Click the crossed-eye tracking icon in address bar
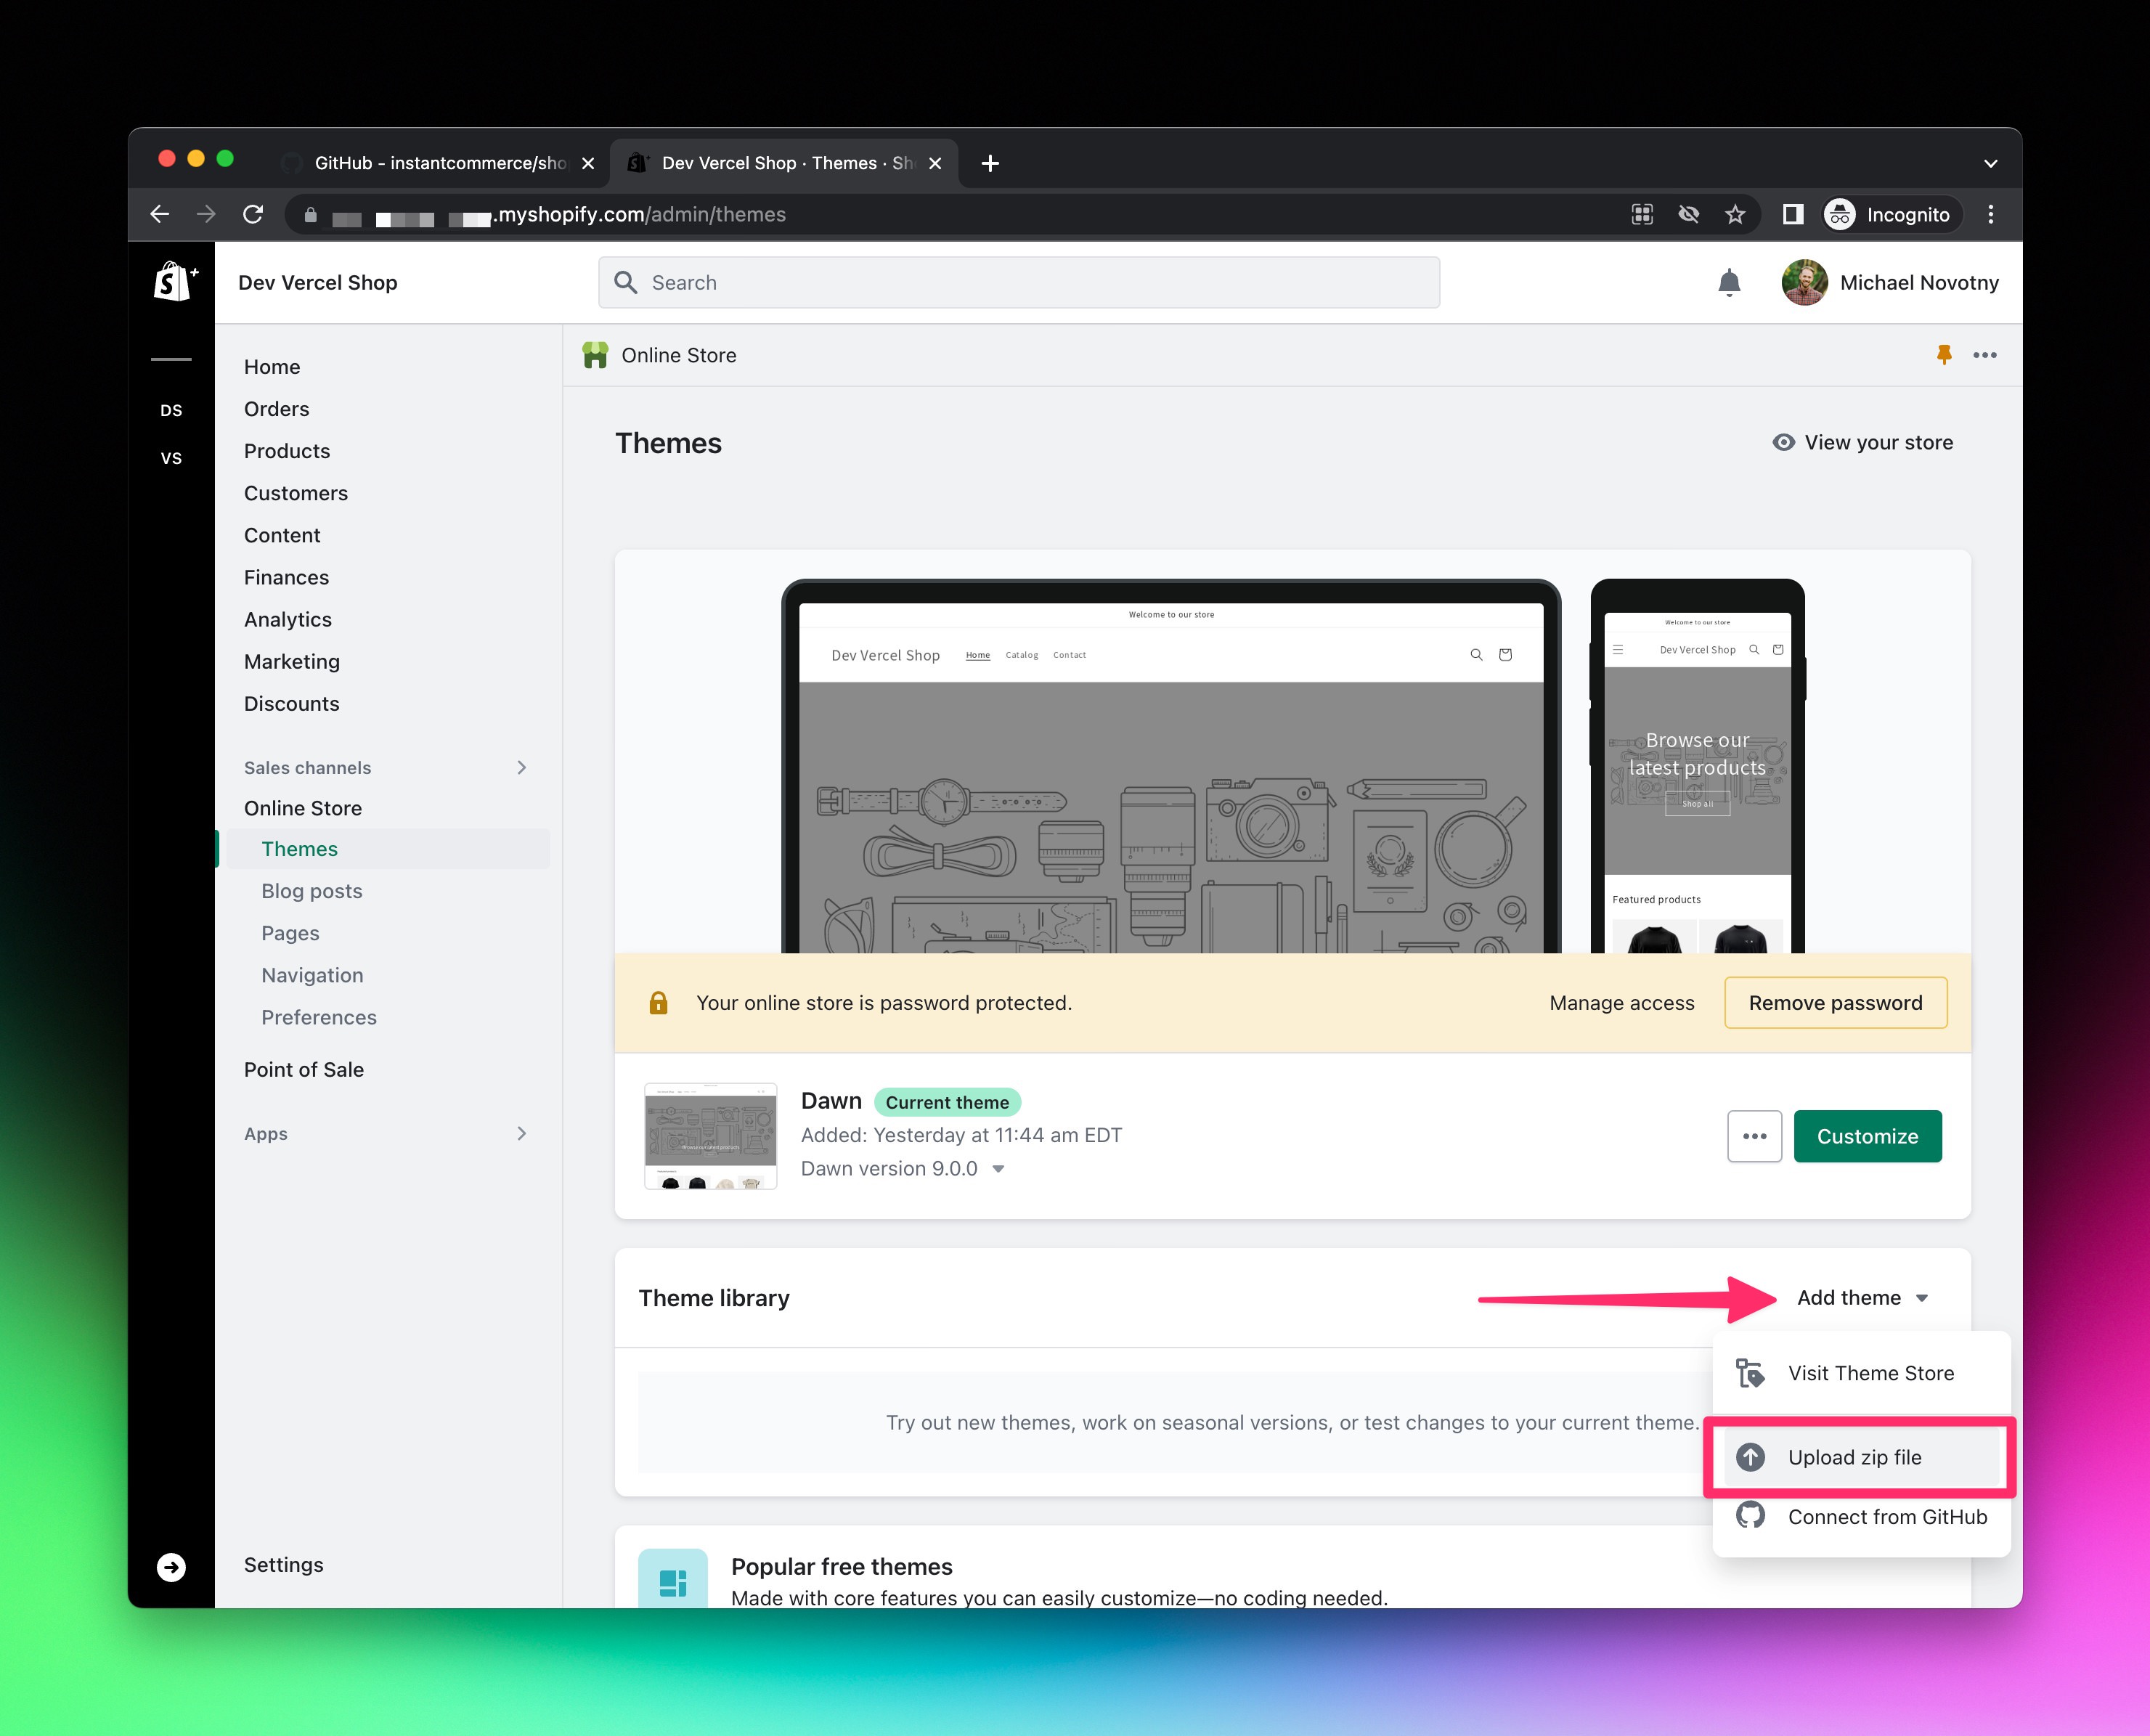 [1689, 214]
